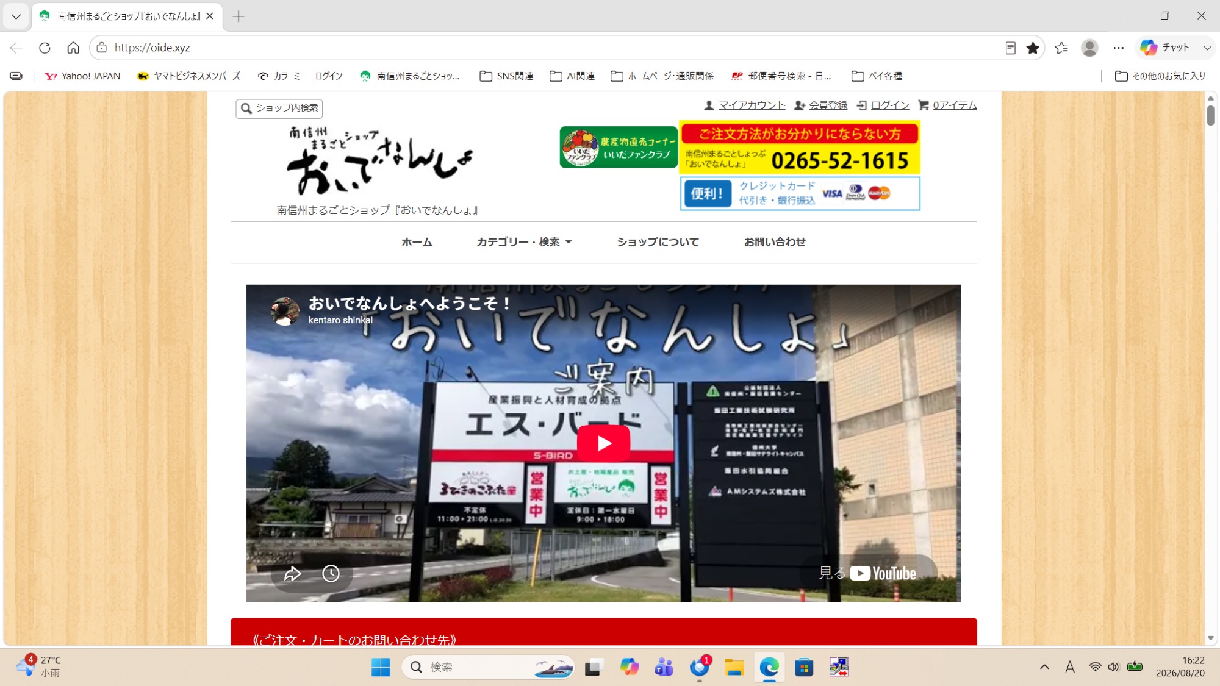Open the SNS関連 bookmark folder
The width and height of the screenshot is (1220, 686).
point(506,76)
